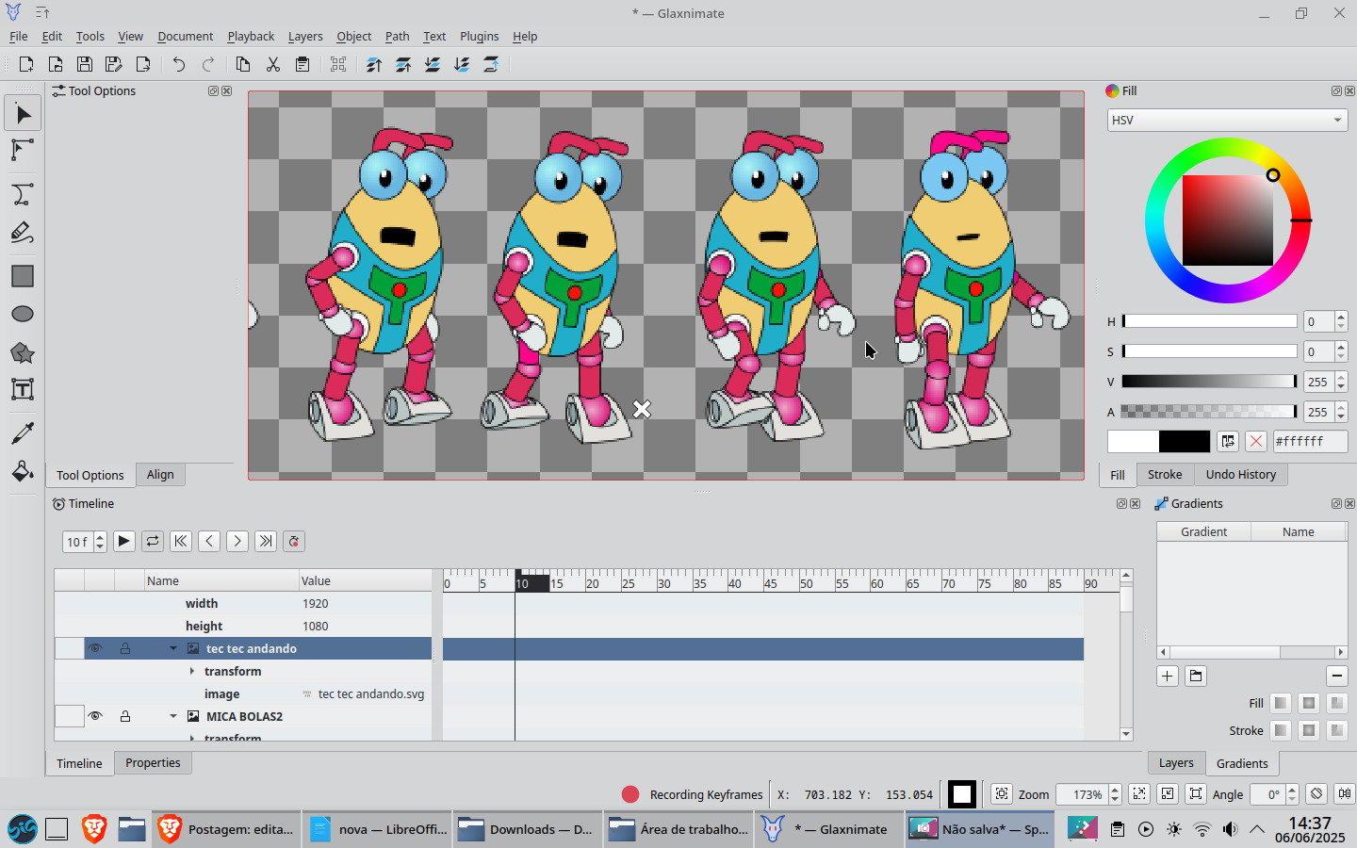1357x848 pixels.
Task: Jump to the first frame
Action: click(x=181, y=541)
